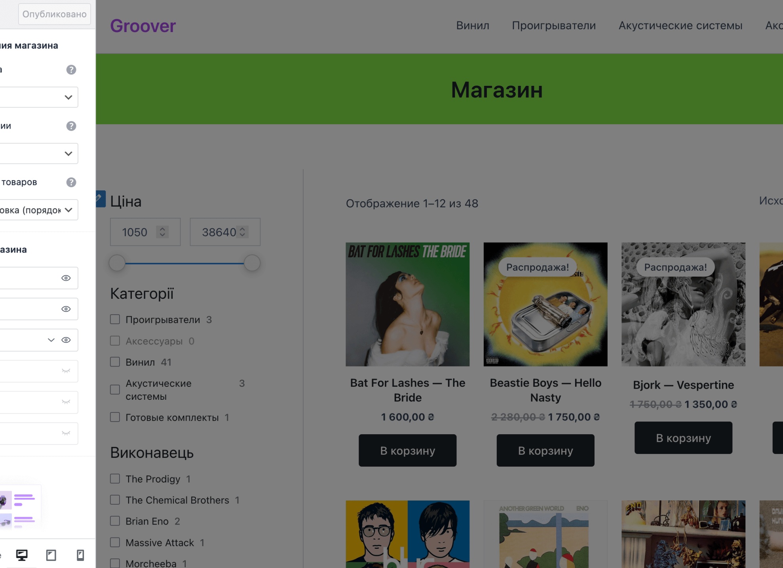This screenshot has width=783, height=568.
Task: Check the Аксессуары category filter
Action: coord(115,341)
